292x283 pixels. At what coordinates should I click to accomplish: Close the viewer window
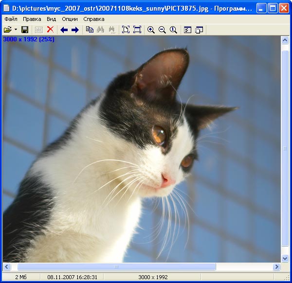point(284,8)
